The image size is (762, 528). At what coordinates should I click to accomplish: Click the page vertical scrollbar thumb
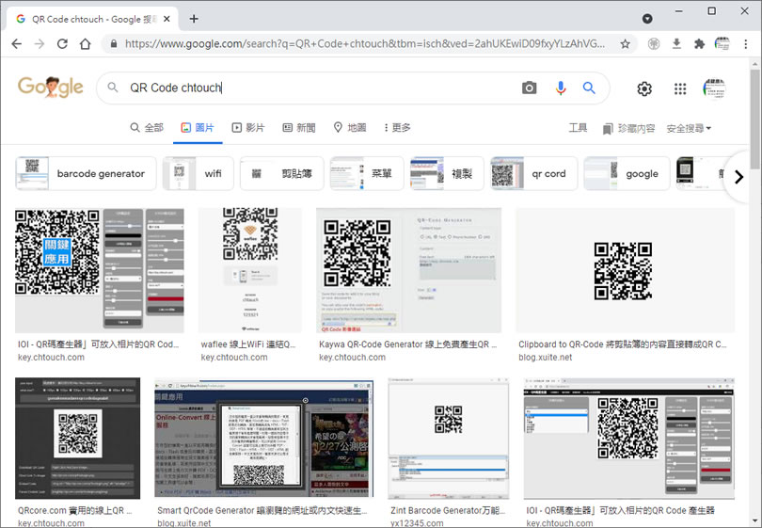coord(754,120)
